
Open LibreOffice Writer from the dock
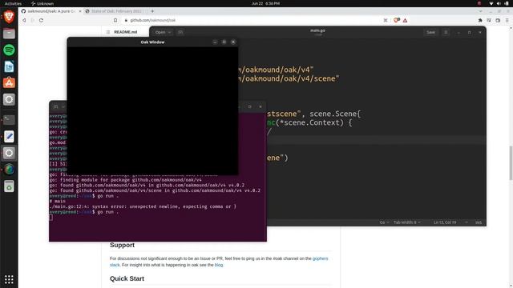(x=9, y=66)
